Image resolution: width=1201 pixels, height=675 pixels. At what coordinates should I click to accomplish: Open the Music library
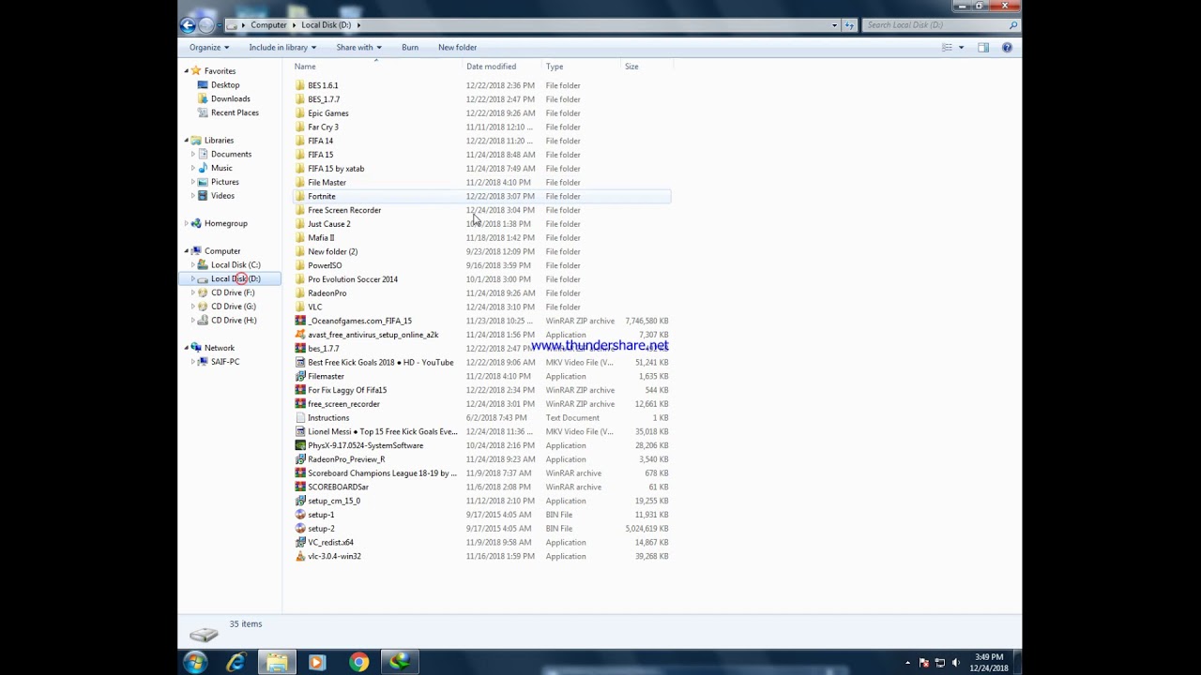(221, 168)
